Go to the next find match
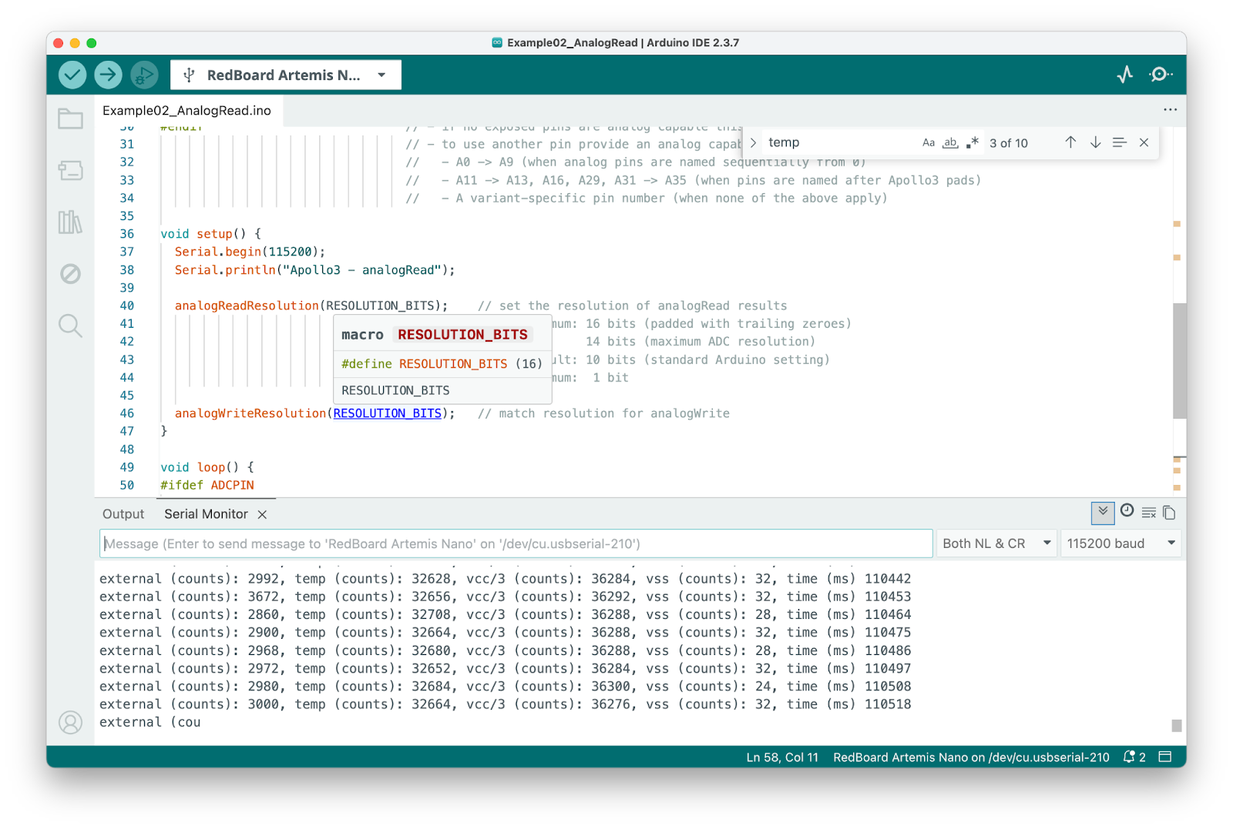Image resolution: width=1233 pixels, height=829 pixels. pyautogui.click(x=1095, y=142)
